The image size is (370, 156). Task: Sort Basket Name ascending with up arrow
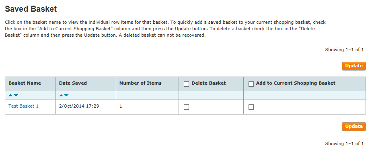(10, 96)
